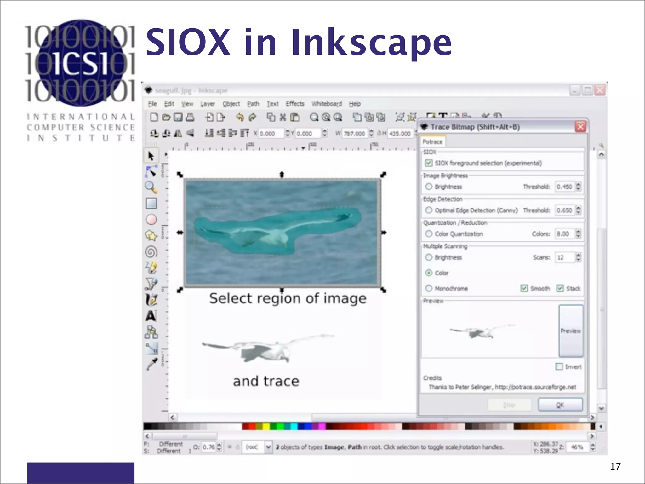Open the File menu
Image resolution: width=645 pixels, height=484 pixels.
coord(152,104)
